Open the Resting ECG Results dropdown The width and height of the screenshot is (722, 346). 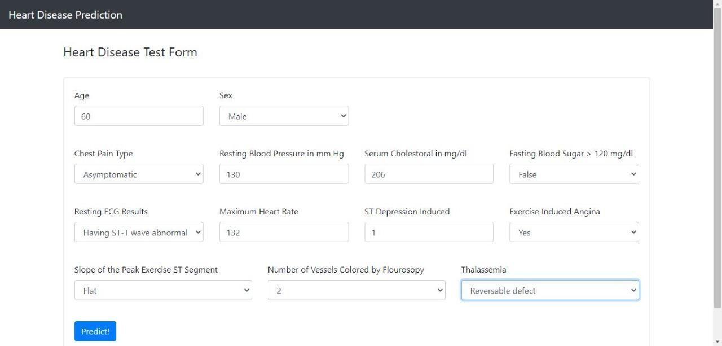click(139, 233)
